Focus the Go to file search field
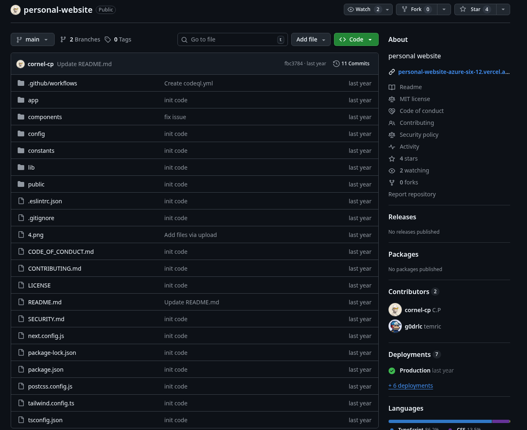 click(x=232, y=39)
